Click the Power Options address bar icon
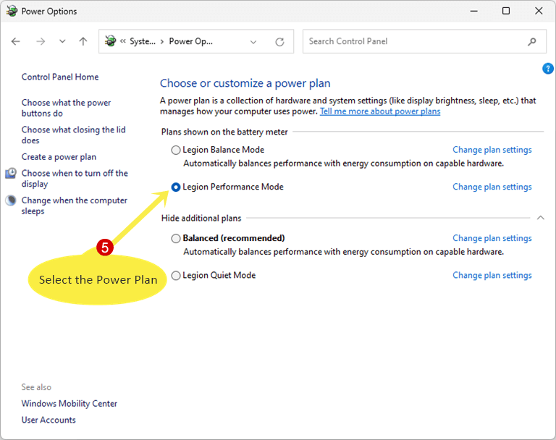 [x=110, y=41]
